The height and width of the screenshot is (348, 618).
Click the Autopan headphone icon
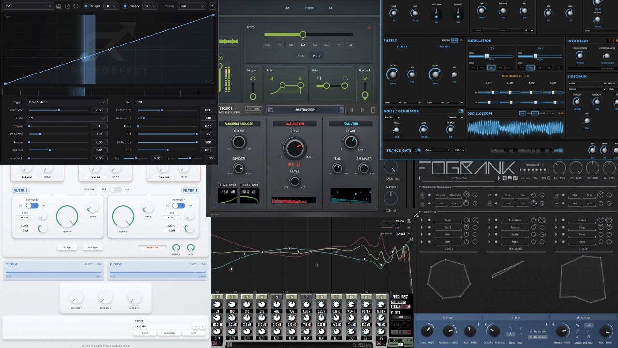pos(253,79)
